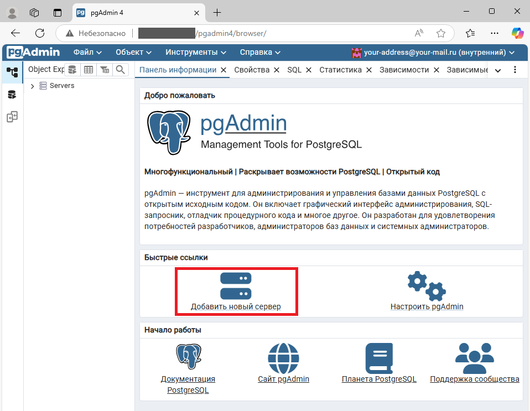Open the Объект dropdown menu
Image resolution: width=530 pixels, height=411 pixels.
coord(133,52)
